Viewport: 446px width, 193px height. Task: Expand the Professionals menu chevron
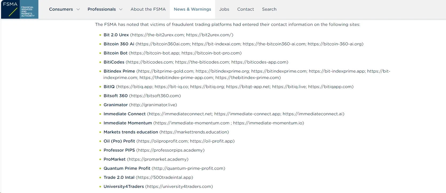pos(121,9)
